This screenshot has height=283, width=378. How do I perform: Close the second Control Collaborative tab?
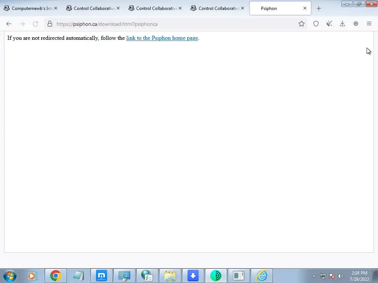click(180, 8)
